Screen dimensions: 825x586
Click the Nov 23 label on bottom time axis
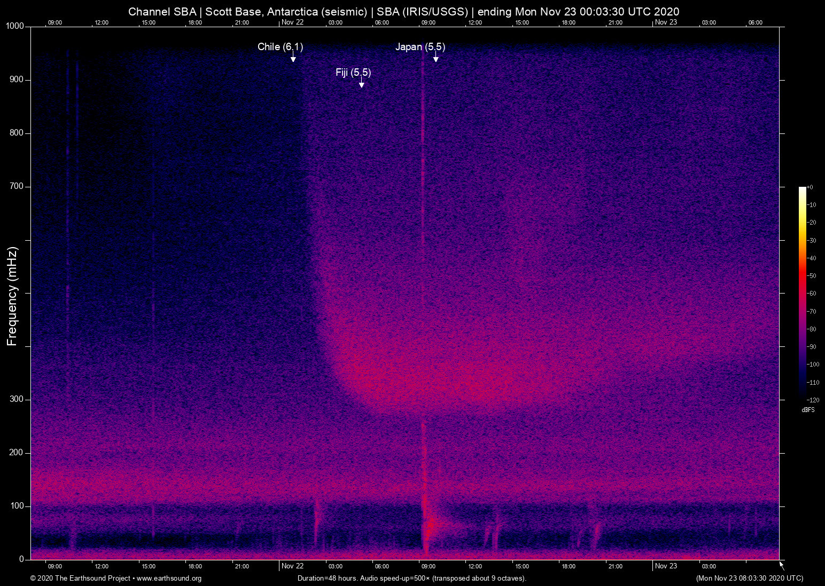666,566
